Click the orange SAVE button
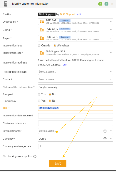Screen dimensions: 116x172 click(x=58, y=164)
